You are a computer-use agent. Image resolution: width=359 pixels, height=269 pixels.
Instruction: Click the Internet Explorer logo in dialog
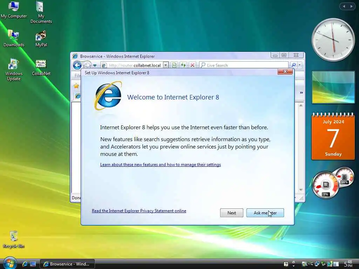click(108, 96)
